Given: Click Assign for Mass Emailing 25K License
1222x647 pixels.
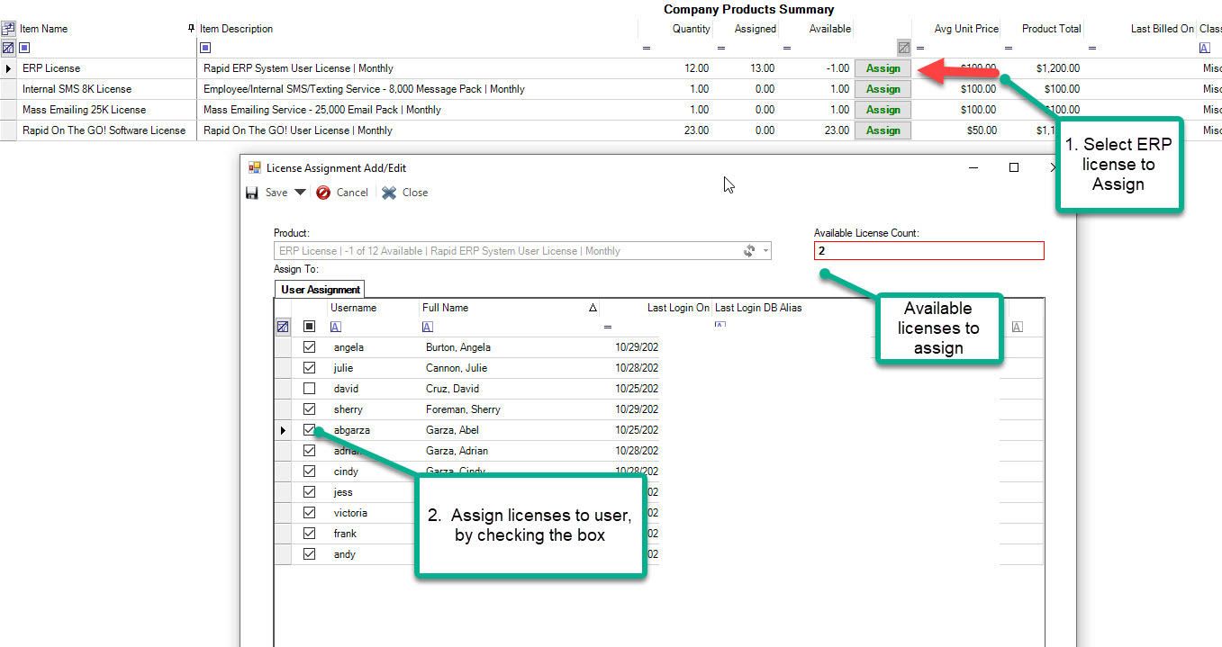Looking at the screenshot, I should [883, 110].
